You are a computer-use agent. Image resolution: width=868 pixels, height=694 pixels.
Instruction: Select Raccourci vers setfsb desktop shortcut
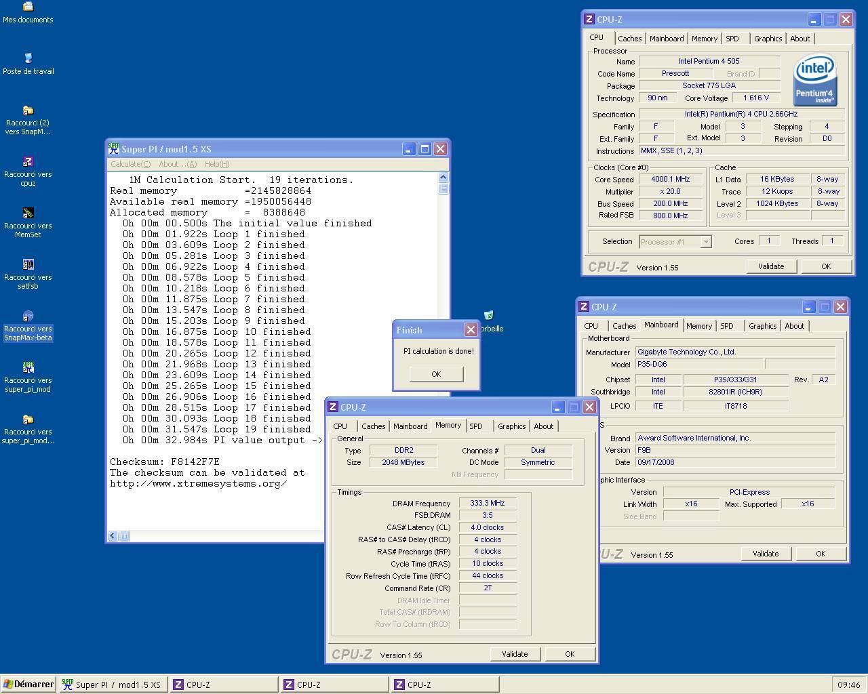[x=28, y=274]
